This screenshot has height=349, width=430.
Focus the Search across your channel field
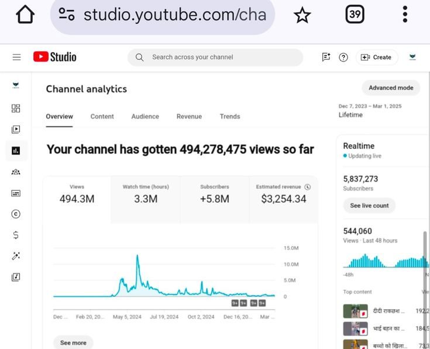tap(215, 57)
